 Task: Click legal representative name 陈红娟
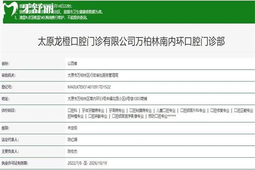pyautogui.click(x=72, y=139)
